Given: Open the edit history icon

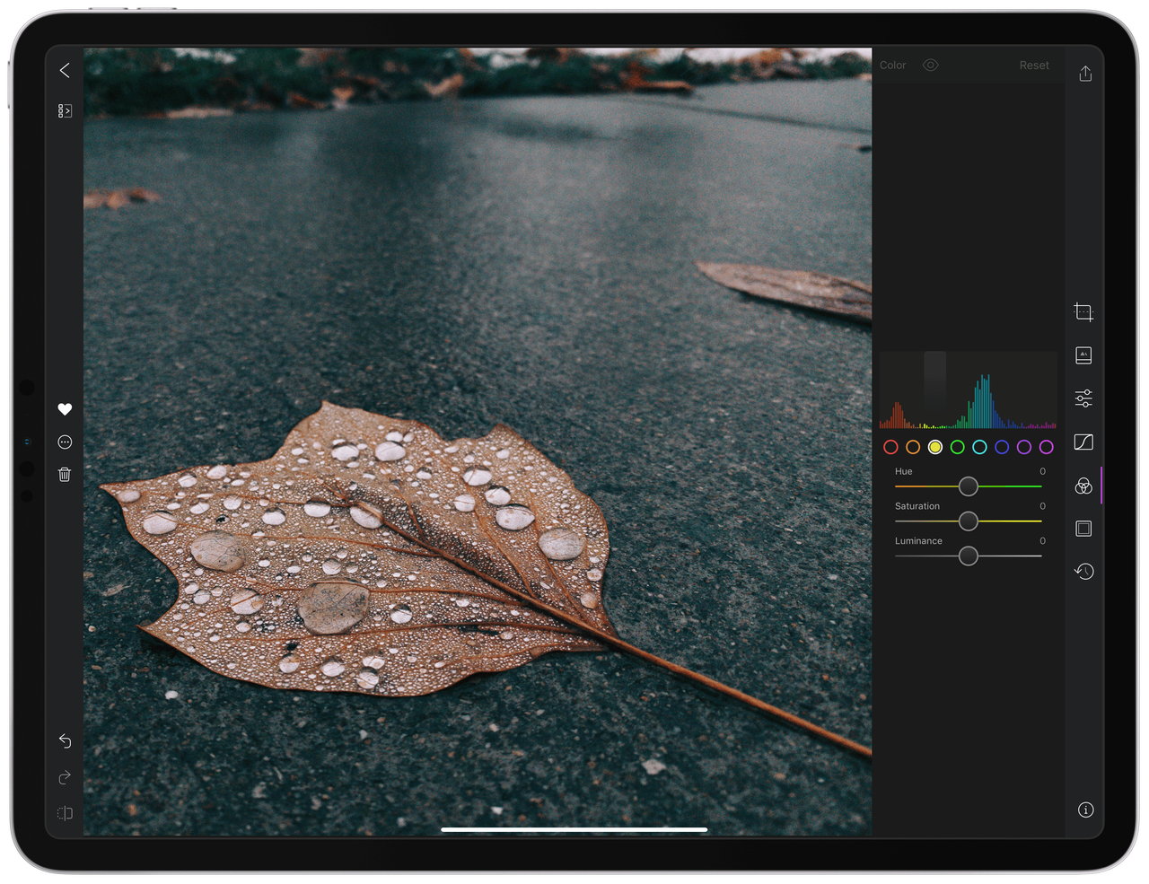Looking at the screenshot, I should click(x=1083, y=572).
